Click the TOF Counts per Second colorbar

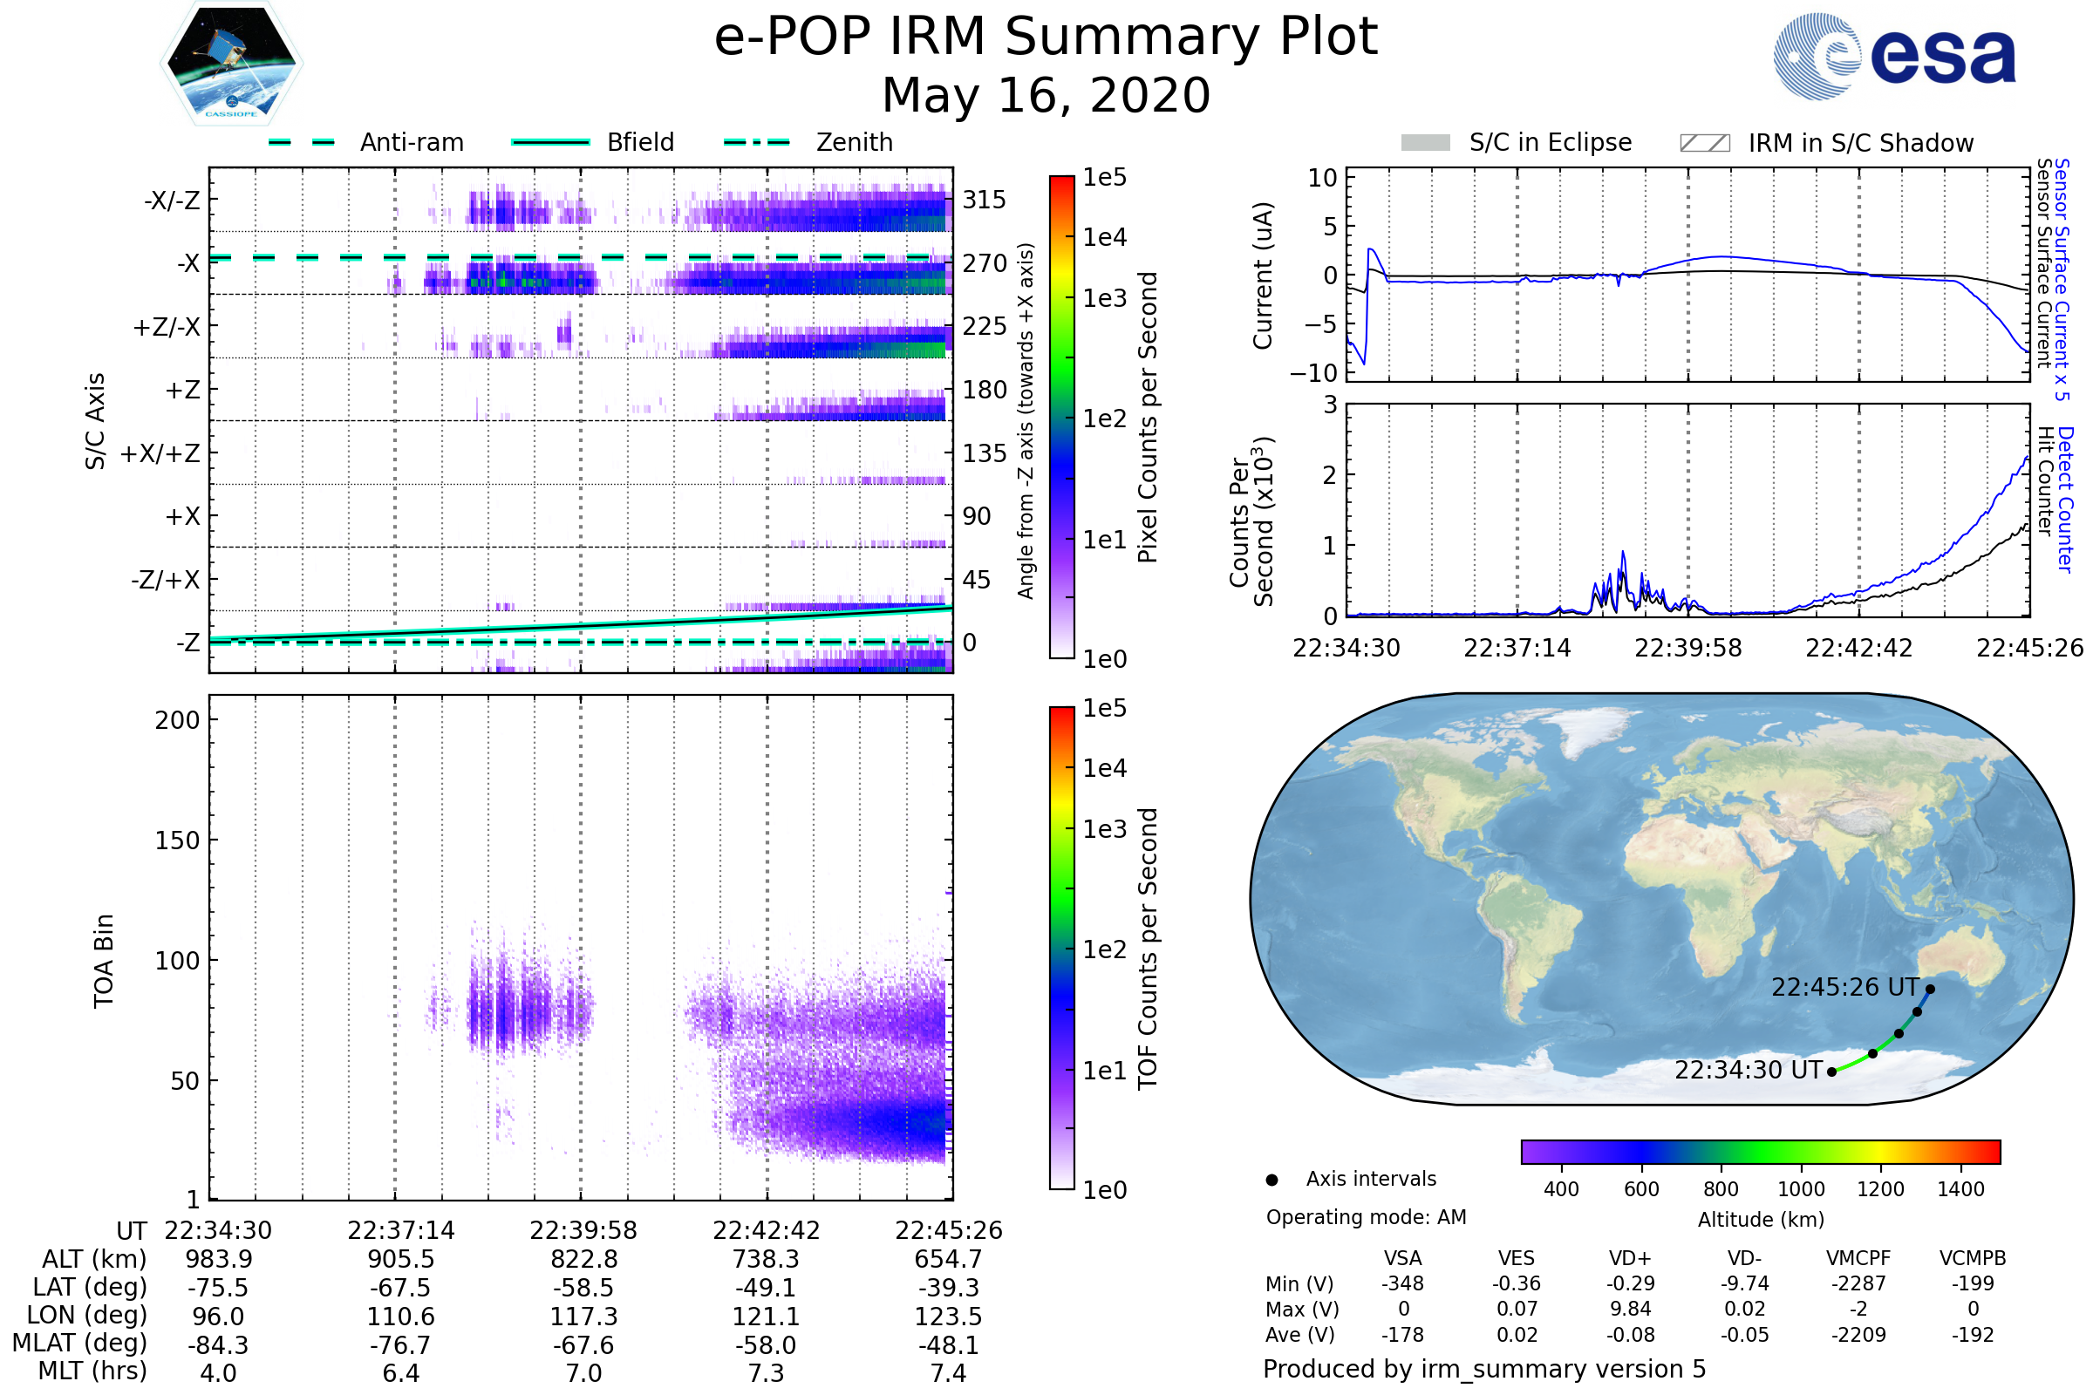coord(1061,949)
